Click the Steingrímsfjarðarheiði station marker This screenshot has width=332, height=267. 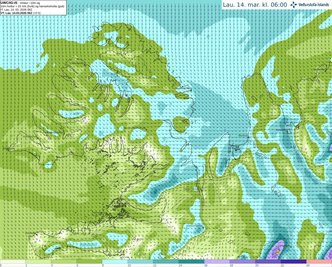pyautogui.click(x=146, y=129)
